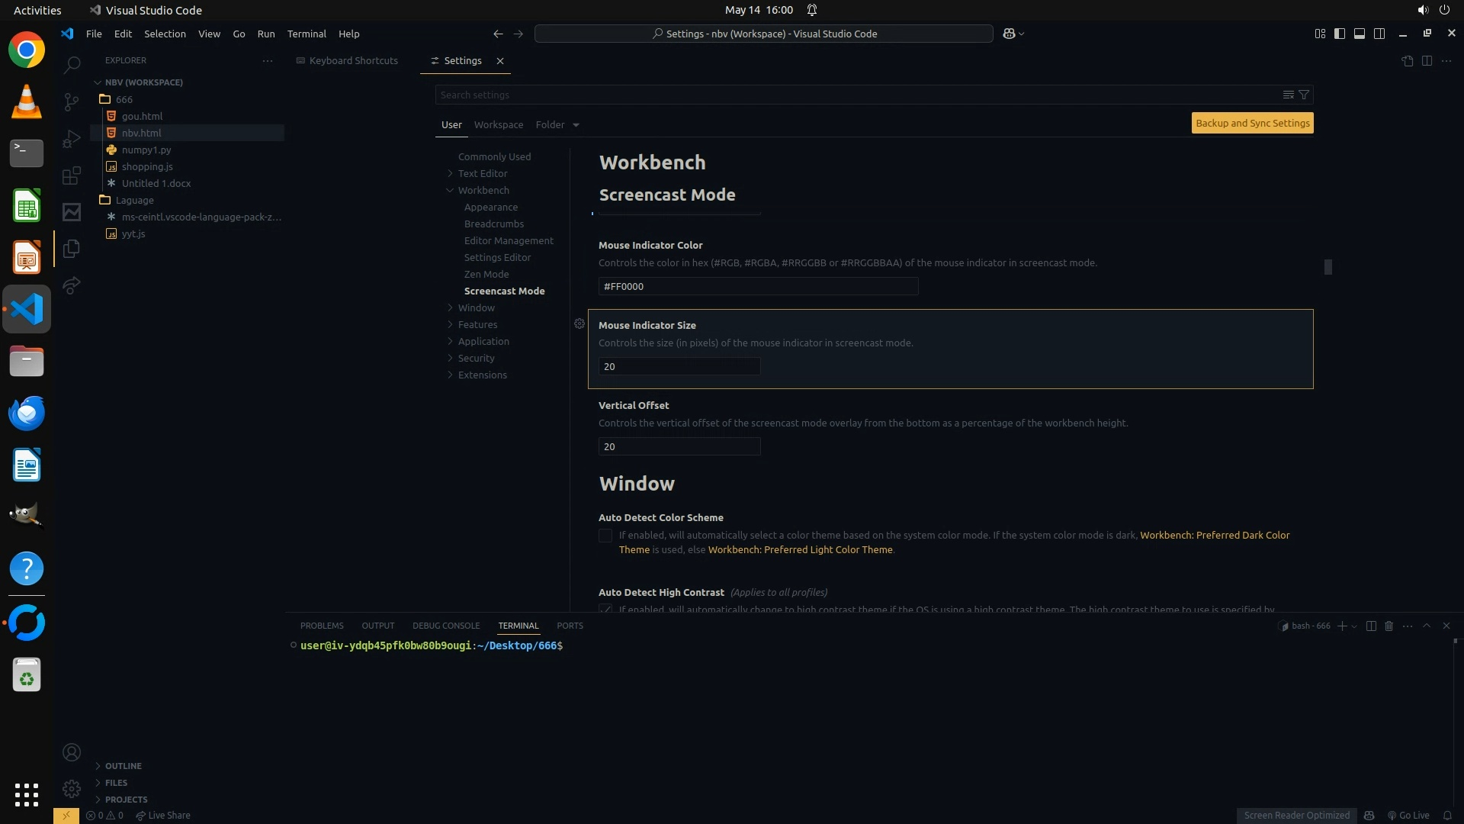Open the Folder settings dropdown

[x=576, y=125]
